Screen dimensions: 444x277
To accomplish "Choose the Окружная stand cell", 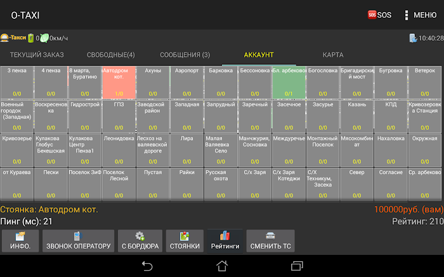I will (425, 150).
